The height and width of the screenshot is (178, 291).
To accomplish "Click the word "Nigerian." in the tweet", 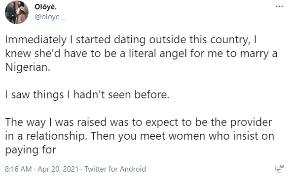I will (x=28, y=67).
